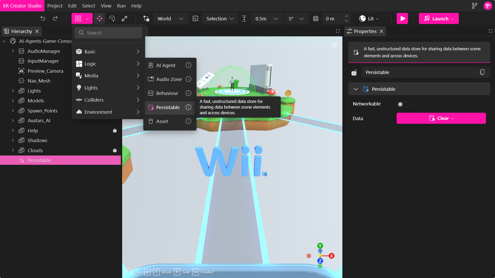Open the 0.5m snap distance dropdown
Screen dimensions: 495x278
(x=267, y=19)
